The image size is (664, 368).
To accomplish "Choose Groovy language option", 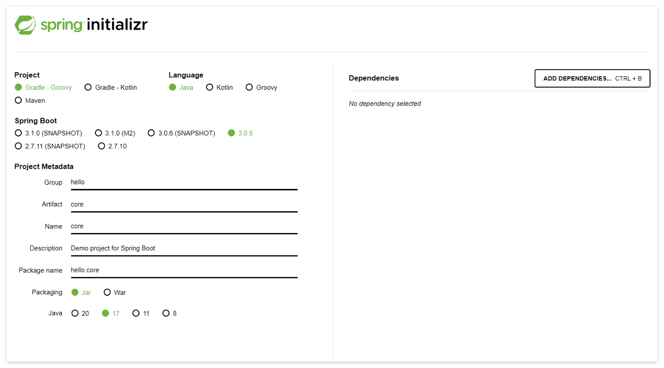I will 261,87.
